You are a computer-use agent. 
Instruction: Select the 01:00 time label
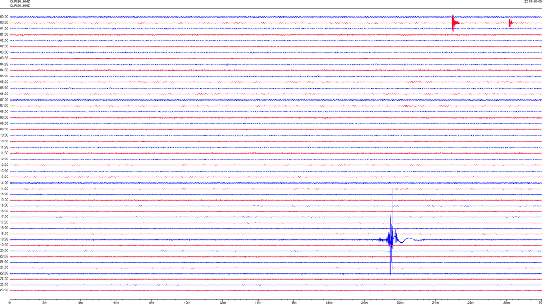click(x=4, y=28)
